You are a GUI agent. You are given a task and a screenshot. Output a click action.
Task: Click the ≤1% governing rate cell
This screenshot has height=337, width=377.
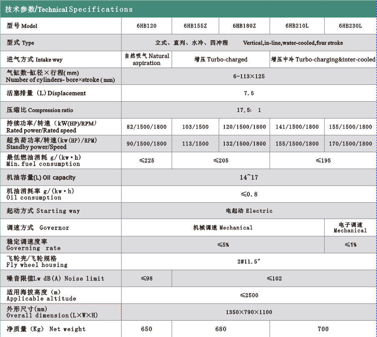[350, 245]
